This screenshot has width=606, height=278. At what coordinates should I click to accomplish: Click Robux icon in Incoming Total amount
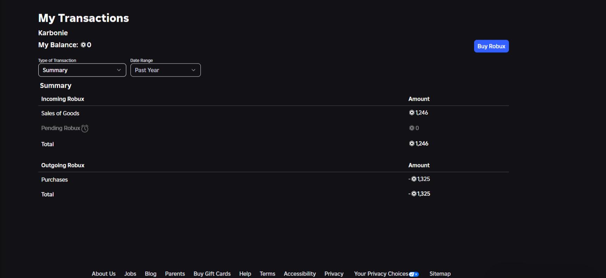pos(412,144)
